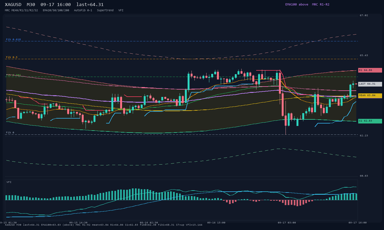Click the 'Fib 0.382' level label
The image size is (384, 230).
(13, 75)
